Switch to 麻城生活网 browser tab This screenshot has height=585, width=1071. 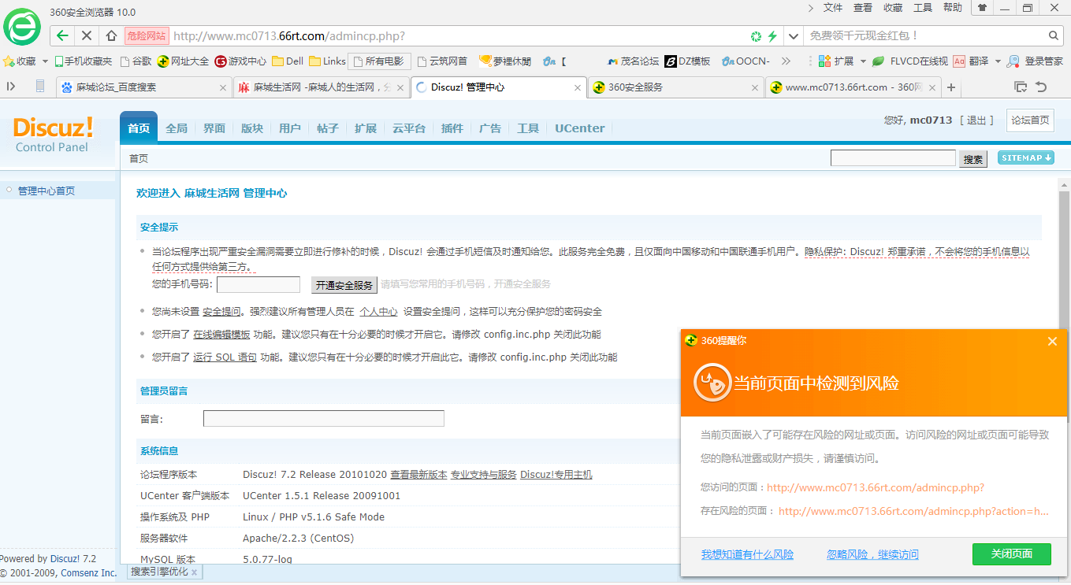[x=322, y=87]
